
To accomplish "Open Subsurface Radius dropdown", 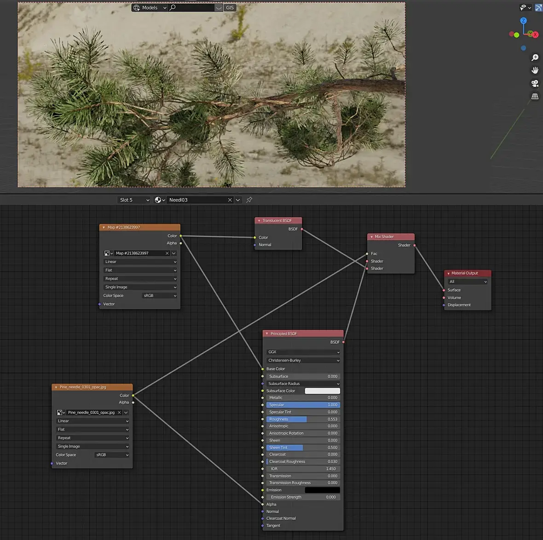I will coord(303,384).
